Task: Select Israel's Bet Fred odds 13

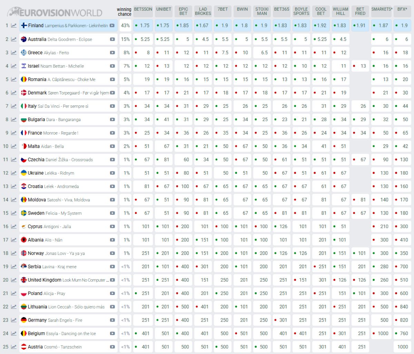Action: 360,66
